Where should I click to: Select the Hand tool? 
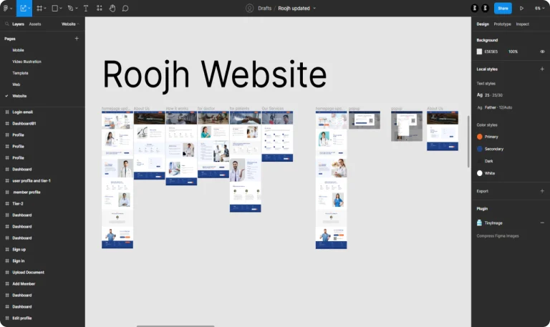(x=112, y=8)
